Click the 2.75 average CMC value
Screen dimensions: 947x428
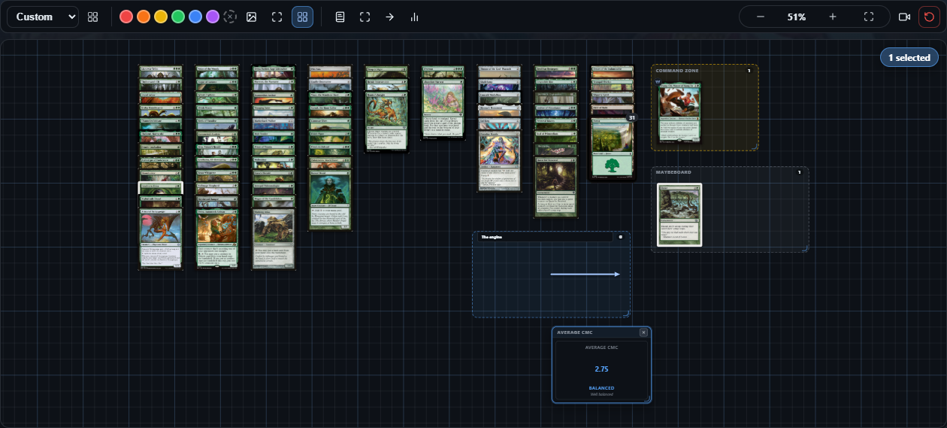click(x=601, y=369)
